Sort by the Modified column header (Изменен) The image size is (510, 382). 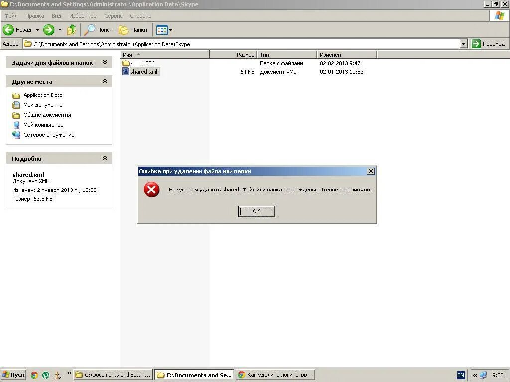347,55
